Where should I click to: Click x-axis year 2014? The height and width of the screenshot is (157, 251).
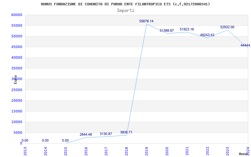pos(45,151)
